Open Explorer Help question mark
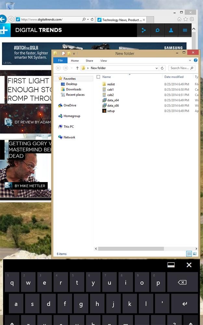The width and height of the screenshot is (203, 325). point(196,60)
